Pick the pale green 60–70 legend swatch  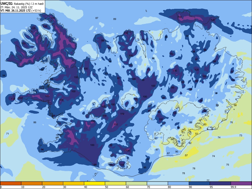coord(136,183)
